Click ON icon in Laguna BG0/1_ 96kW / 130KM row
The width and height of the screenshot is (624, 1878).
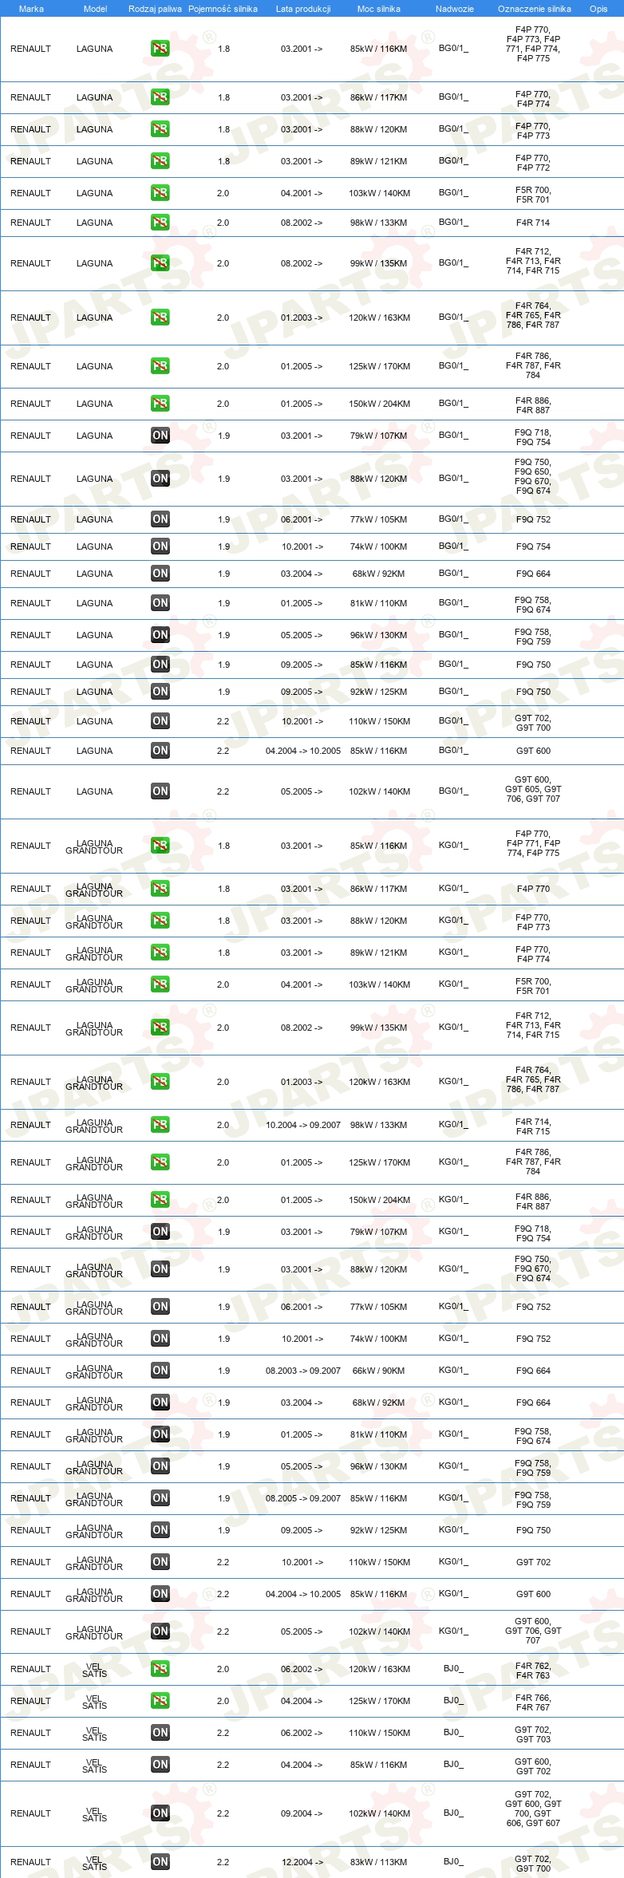[160, 635]
